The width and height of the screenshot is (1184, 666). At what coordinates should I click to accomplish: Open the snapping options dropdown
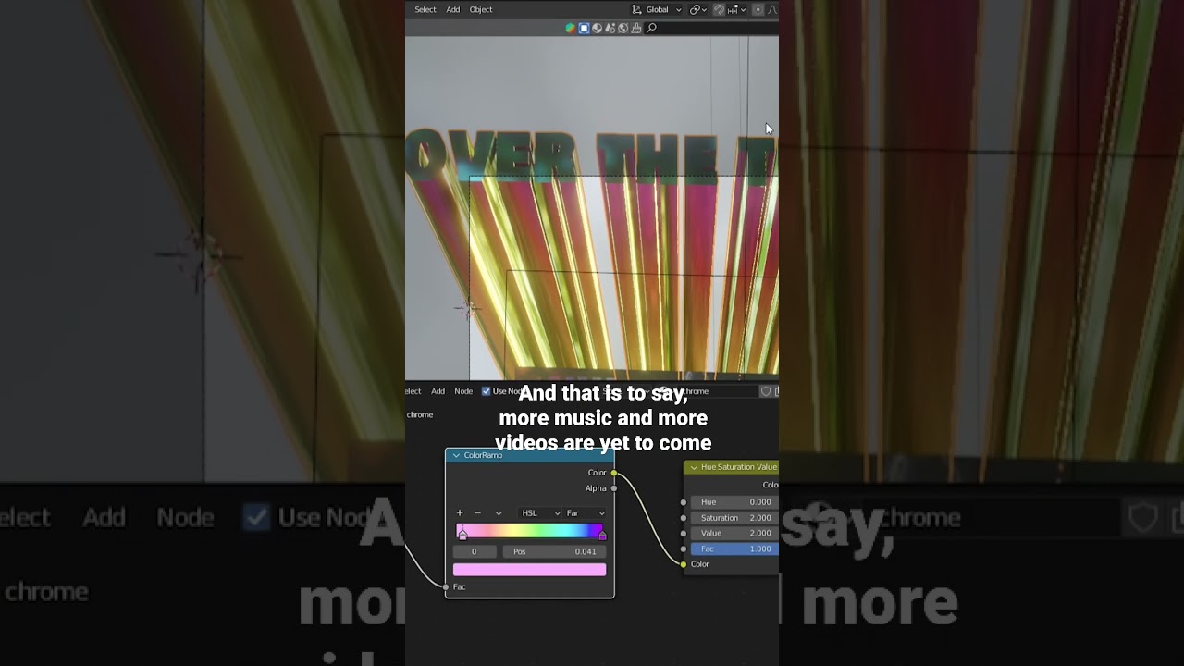[736, 9]
